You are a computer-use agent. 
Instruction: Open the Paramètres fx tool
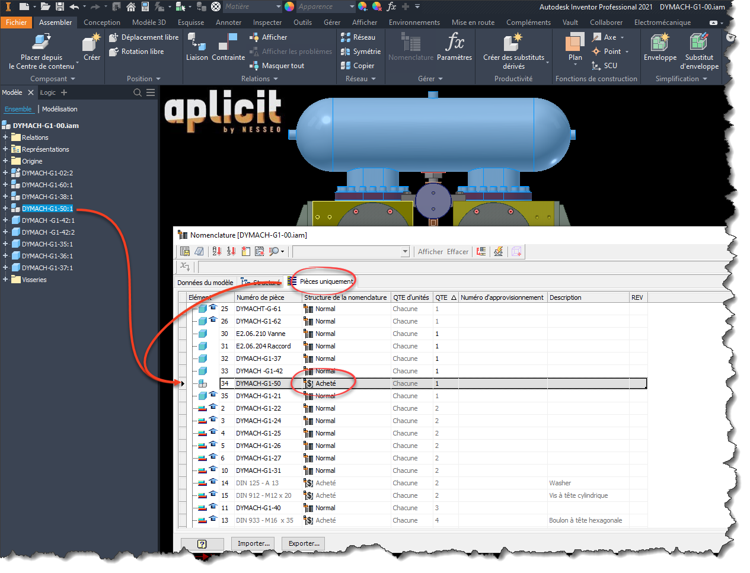pos(454,47)
